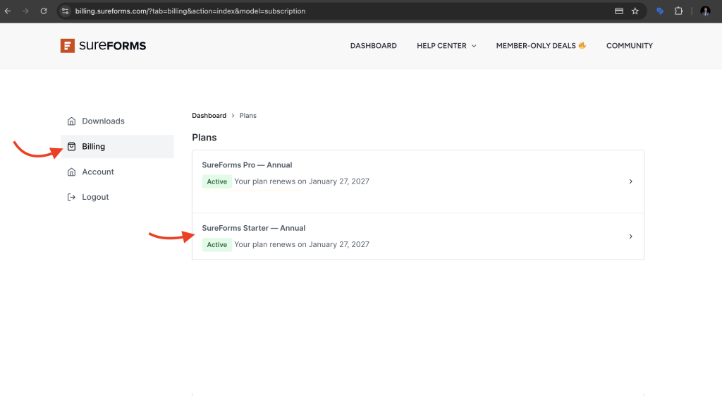Select Billing in the sidebar
The image size is (722, 396).
[x=118, y=147]
